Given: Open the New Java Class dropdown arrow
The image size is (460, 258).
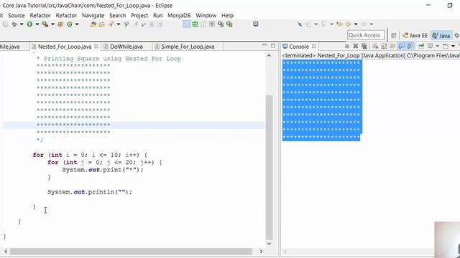Looking at the screenshot, I should click(x=77, y=24).
